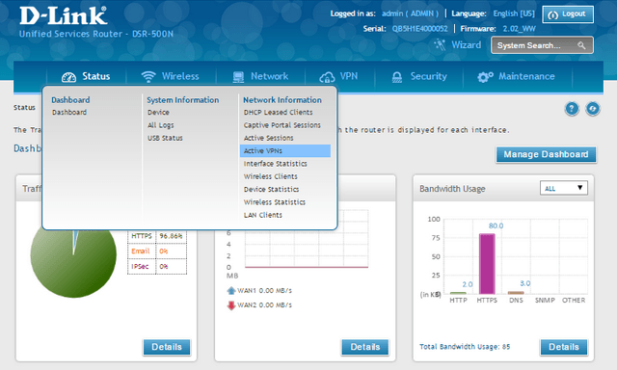
Task: Click the Wizard wand icon
Action: coord(440,44)
